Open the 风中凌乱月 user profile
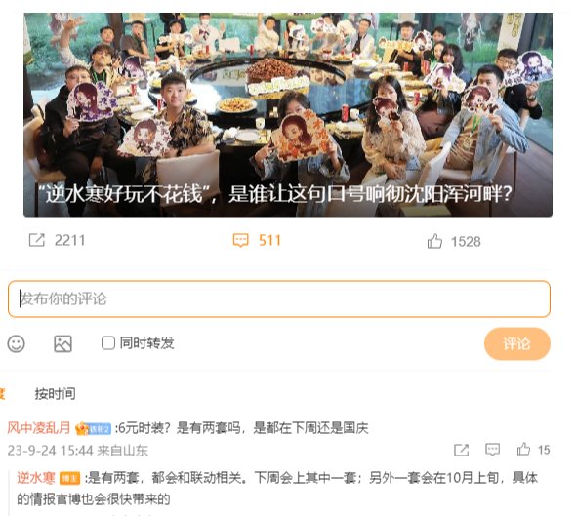This screenshot has width=576, height=516. (x=39, y=428)
